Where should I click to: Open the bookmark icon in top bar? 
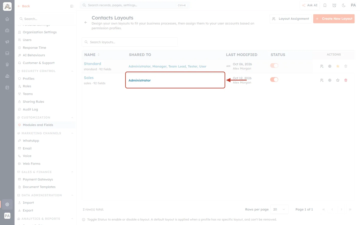pos(325,5)
